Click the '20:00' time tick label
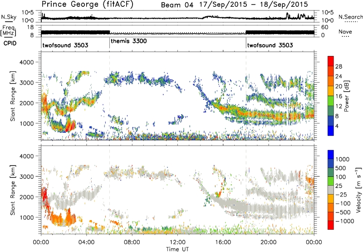 click(269, 242)
